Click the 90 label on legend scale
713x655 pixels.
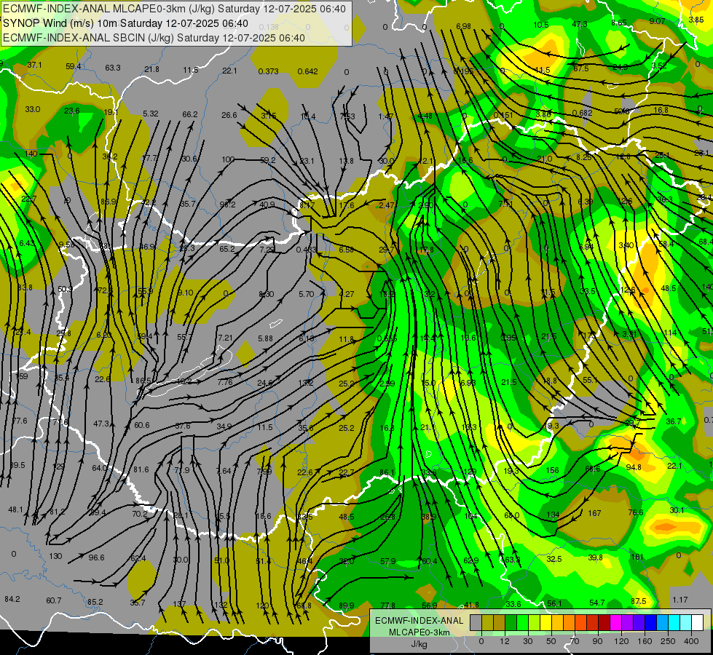(x=597, y=641)
